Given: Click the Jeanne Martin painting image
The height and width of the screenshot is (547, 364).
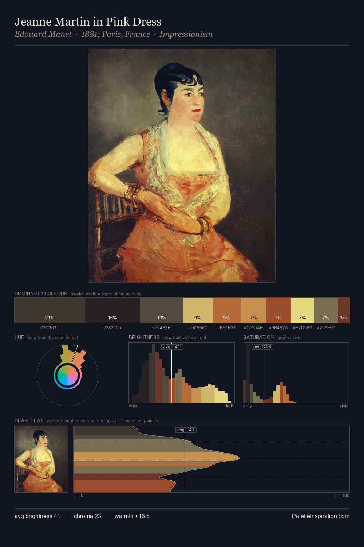Looking at the screenshot, I should tap(182, 166).
